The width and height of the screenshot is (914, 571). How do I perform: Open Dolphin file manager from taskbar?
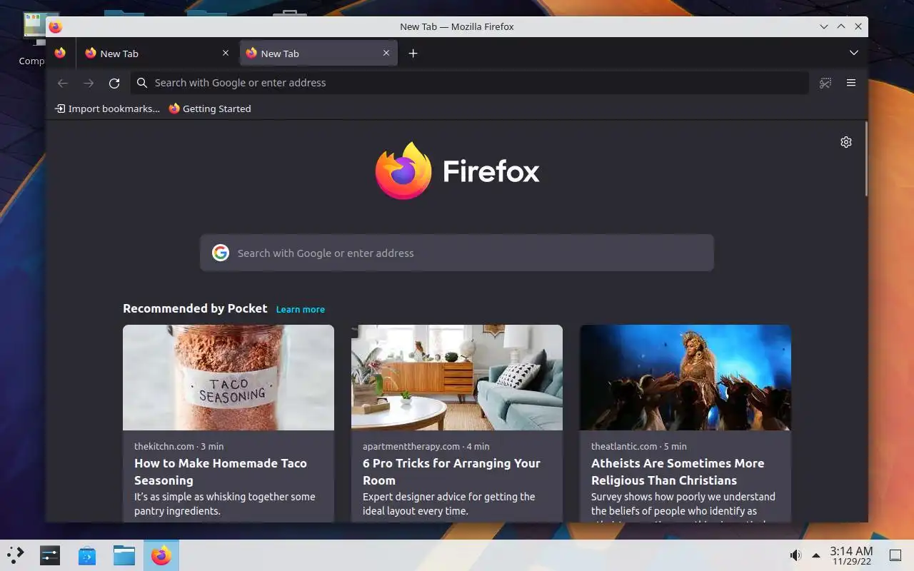point(124,555)
